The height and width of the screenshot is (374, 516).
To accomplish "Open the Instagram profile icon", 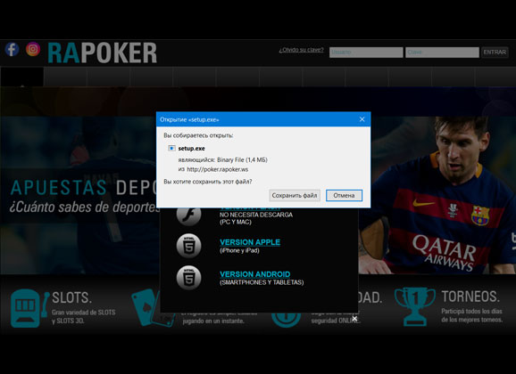I will point(33,49).
